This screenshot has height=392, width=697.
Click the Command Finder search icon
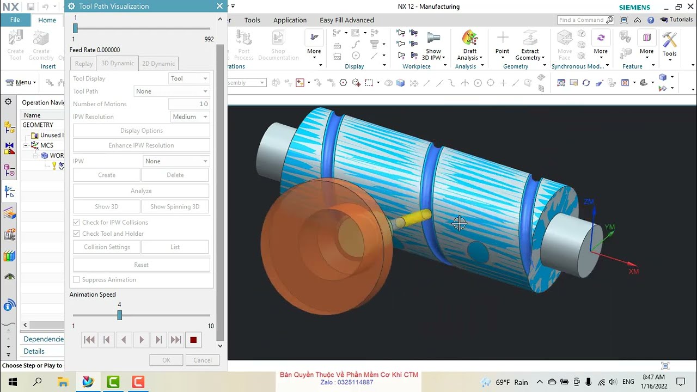pyautogui.click(x=609, y=20)
